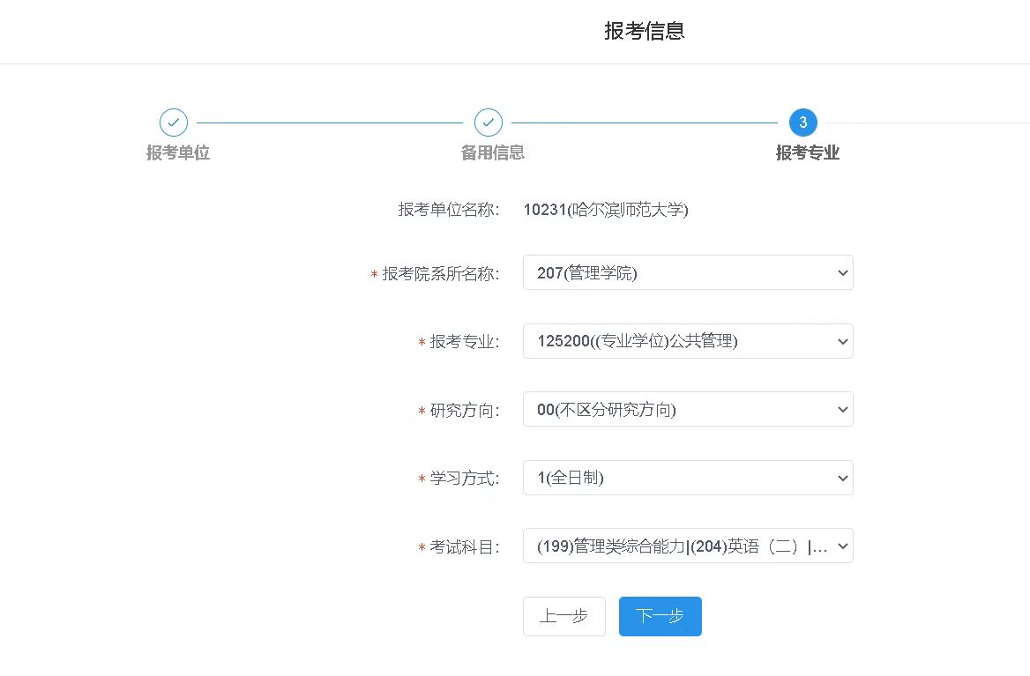Go to the 报考单位 step label
Image resolution: width=1030 pixels, height=676 pixels.
coord(178,152)
